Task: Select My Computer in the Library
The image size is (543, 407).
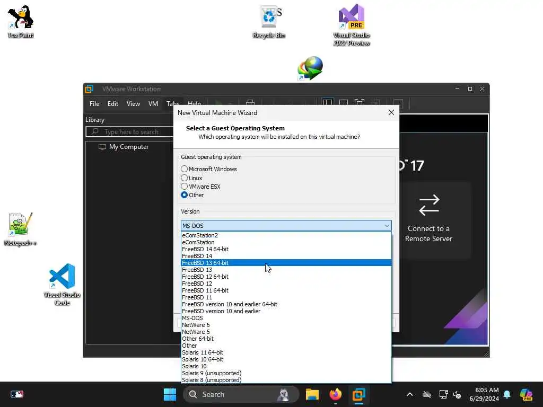Action: (129, 147)
